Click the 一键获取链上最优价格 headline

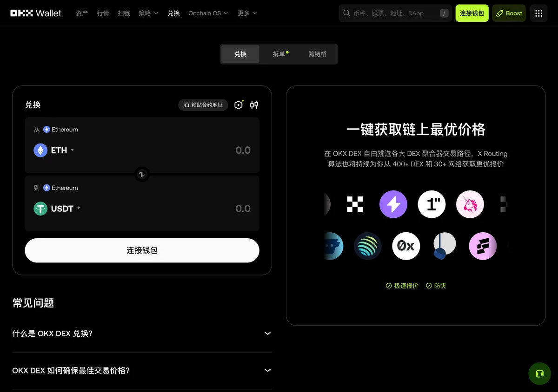[x=416, y=129]
